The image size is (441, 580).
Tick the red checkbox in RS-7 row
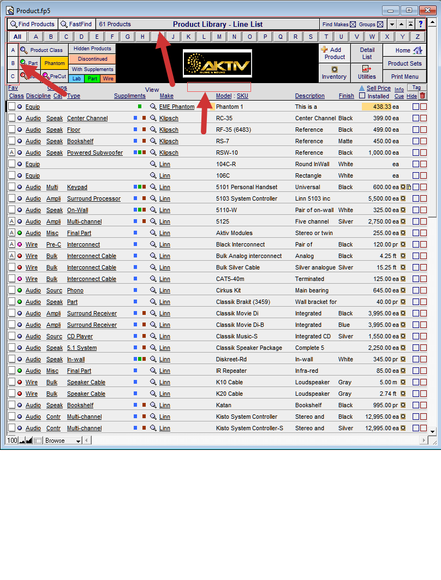point(424,141)
